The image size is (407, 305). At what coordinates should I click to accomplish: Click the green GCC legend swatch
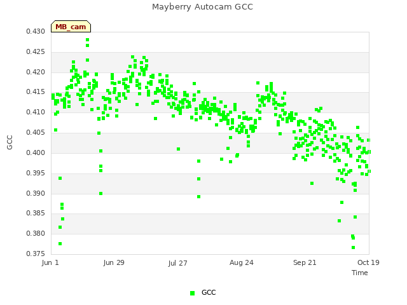click(192, 293)
